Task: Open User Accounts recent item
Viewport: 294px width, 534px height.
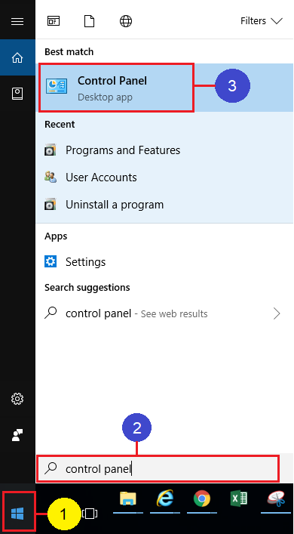Action: coord(164,177)
